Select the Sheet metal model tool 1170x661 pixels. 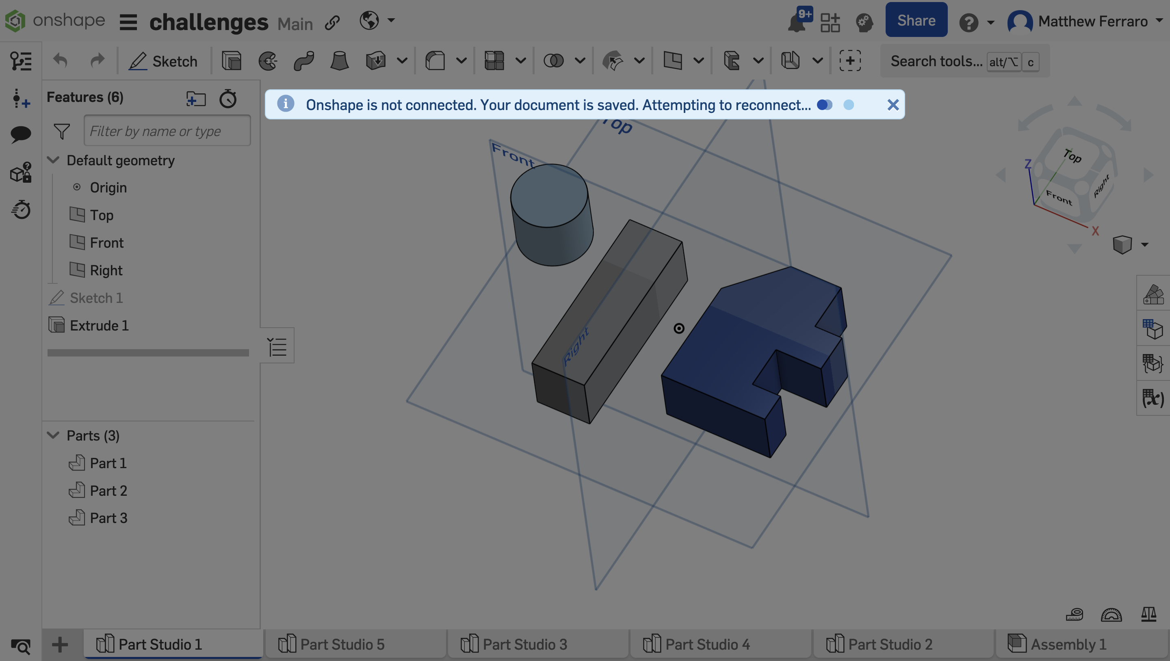pyautogui.click(x=731, y=61)
